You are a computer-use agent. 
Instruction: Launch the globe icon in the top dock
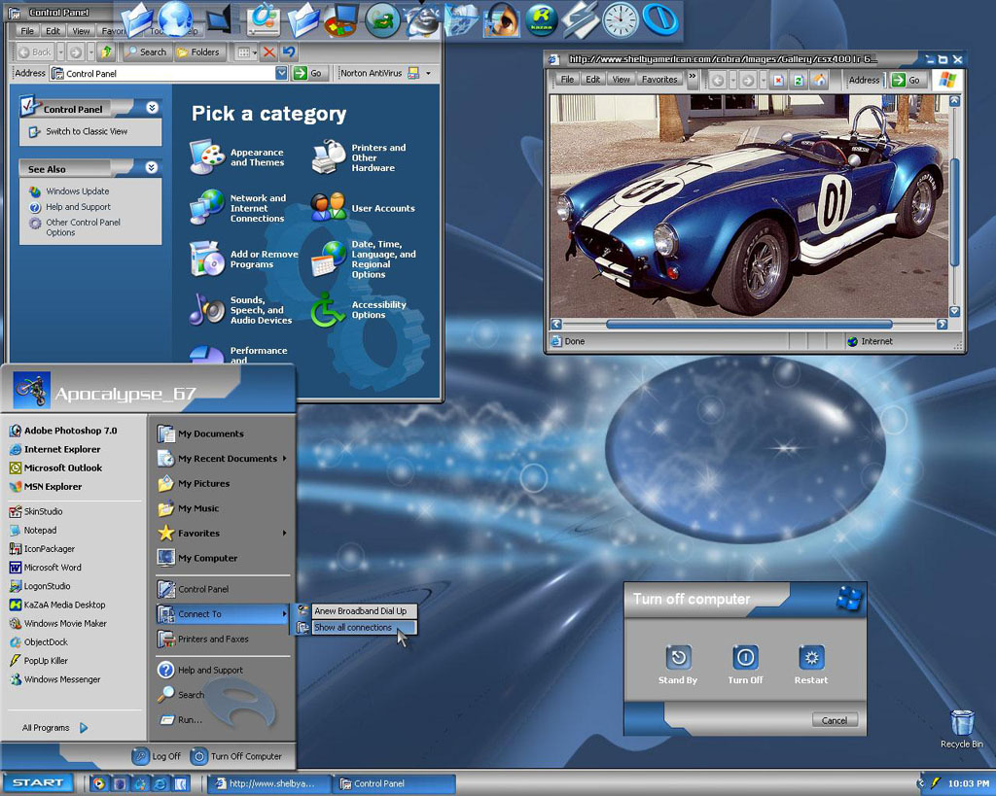(x=176, y=19)
